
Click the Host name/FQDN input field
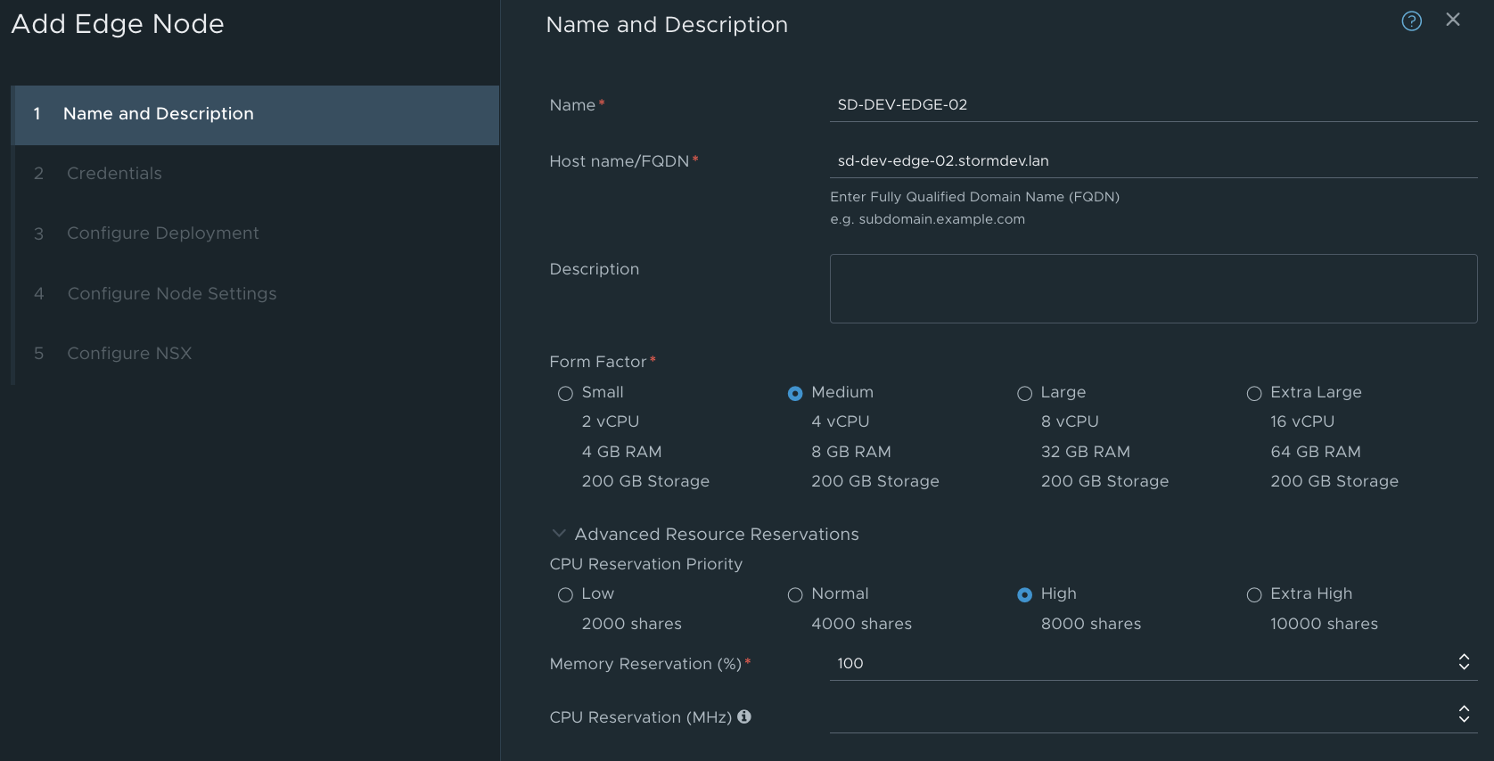click(1153, 161)
